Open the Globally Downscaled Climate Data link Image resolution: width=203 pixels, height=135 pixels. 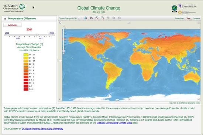114,123
